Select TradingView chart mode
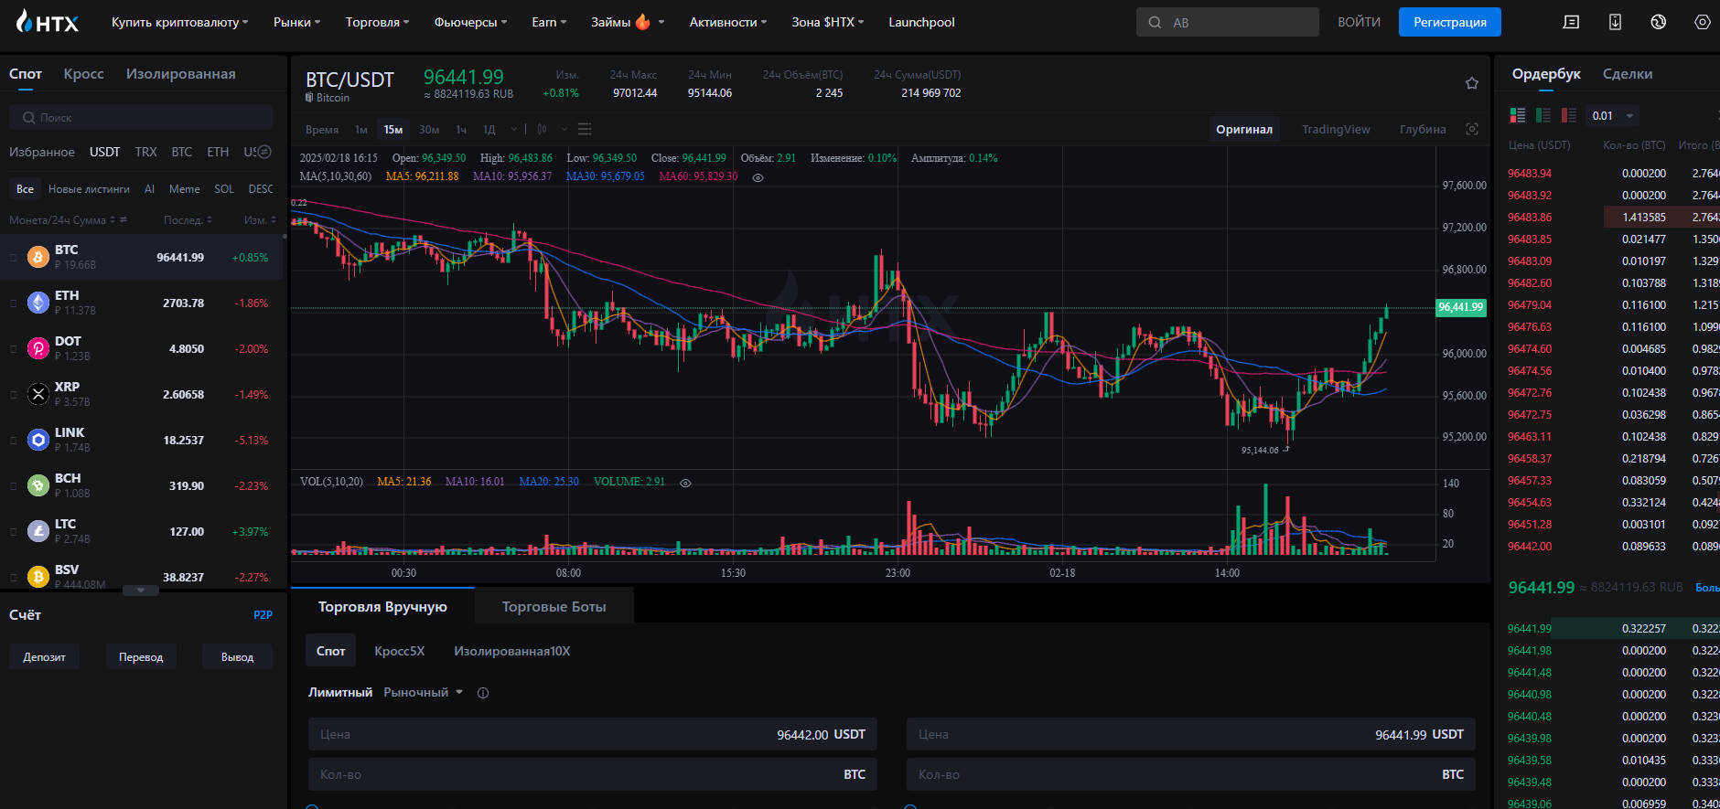Viewport: 1720px width, 809px height. [x=1336, y=129]
